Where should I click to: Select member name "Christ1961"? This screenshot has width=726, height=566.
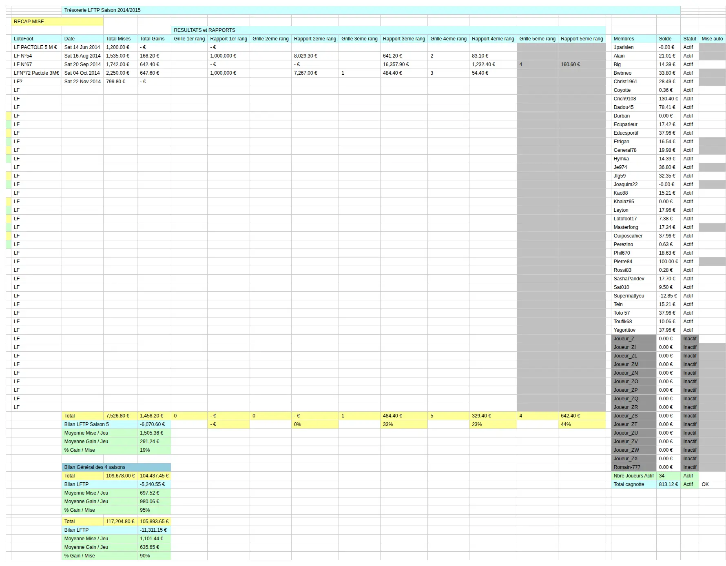click(634, 82)
